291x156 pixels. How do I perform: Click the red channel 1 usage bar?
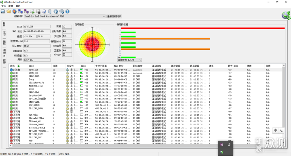pos(202,28)
